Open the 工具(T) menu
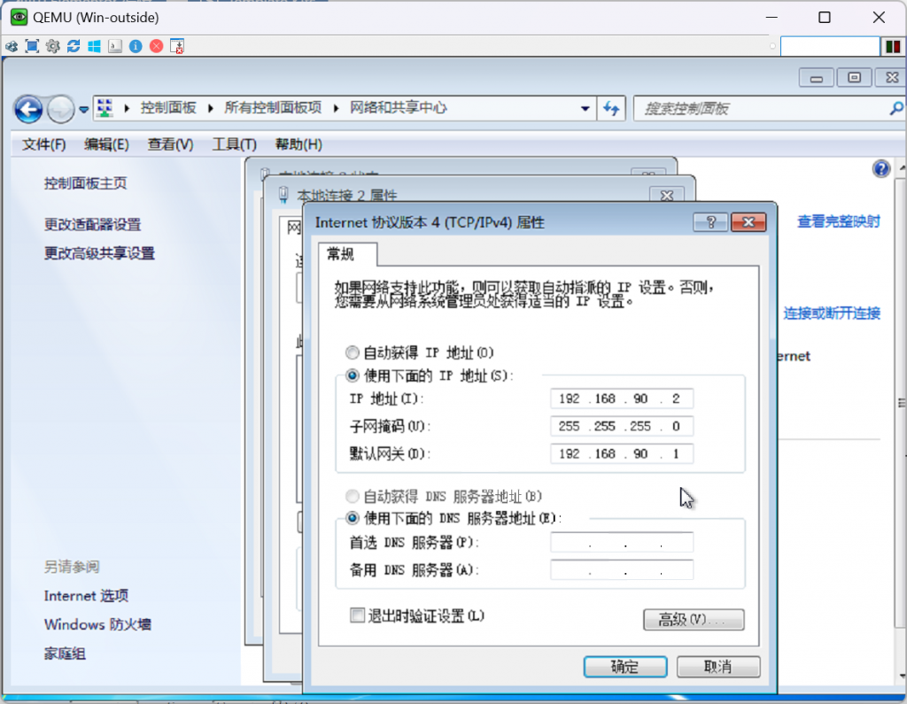Screen dimensions: 907x704 coord(234,144)
